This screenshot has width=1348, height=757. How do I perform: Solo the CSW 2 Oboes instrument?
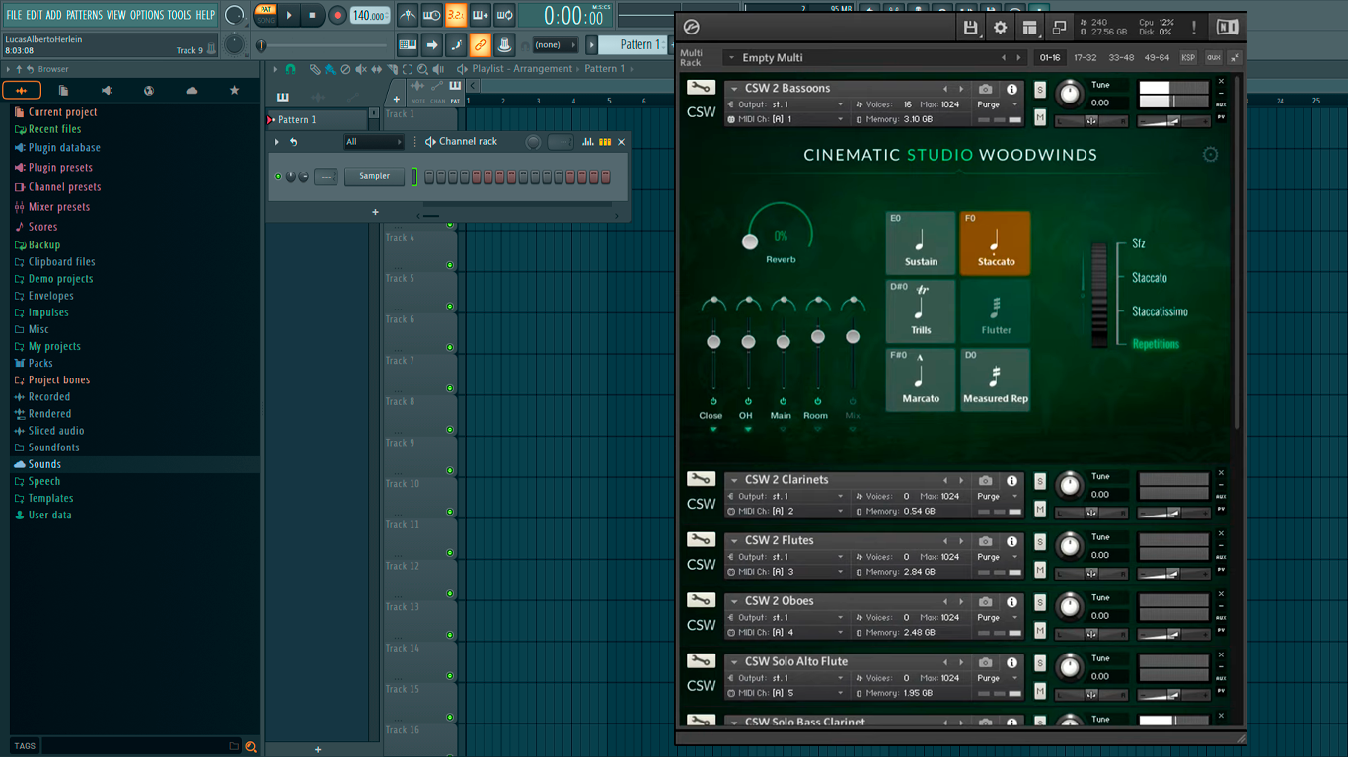(1040, 602)
